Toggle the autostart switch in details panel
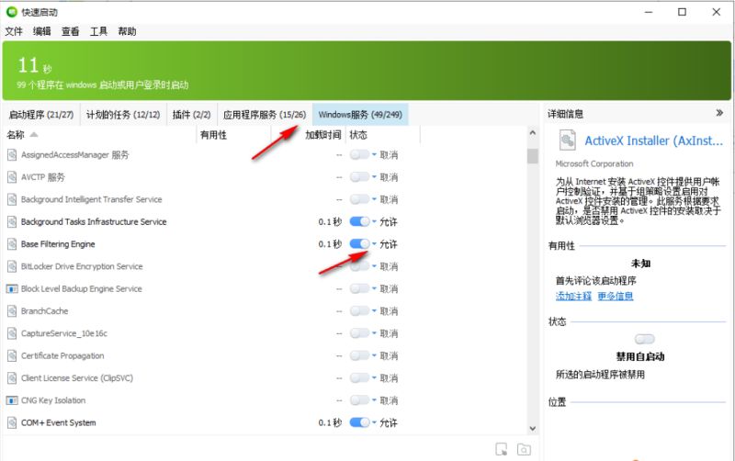The height and width of the screenshot is (461, 735). click(645, 339)
